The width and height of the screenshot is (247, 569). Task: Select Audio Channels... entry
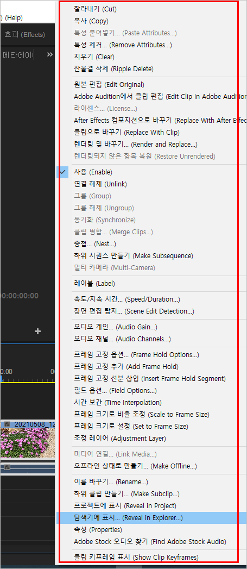click(x=151, y=339)
